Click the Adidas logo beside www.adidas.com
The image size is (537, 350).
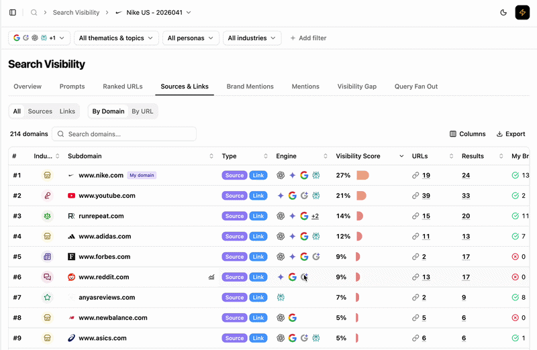click(71, 237)
